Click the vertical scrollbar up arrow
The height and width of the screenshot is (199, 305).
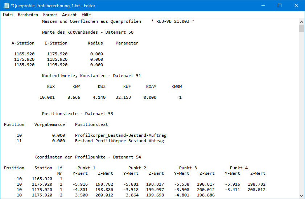point(301,21)
